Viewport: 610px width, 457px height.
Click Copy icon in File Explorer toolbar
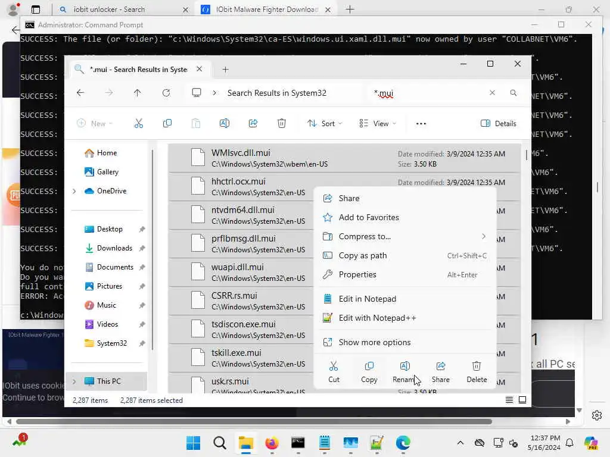167,124
